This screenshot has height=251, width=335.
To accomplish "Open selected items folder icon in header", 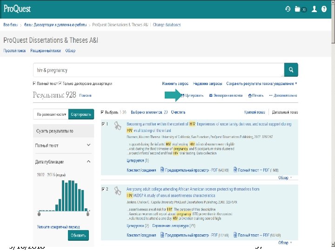I will [297, 9].
